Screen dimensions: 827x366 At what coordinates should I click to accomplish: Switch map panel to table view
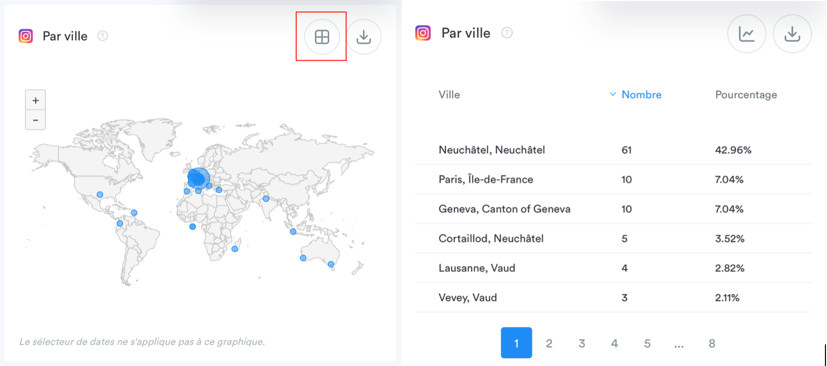tap(322, 36)
